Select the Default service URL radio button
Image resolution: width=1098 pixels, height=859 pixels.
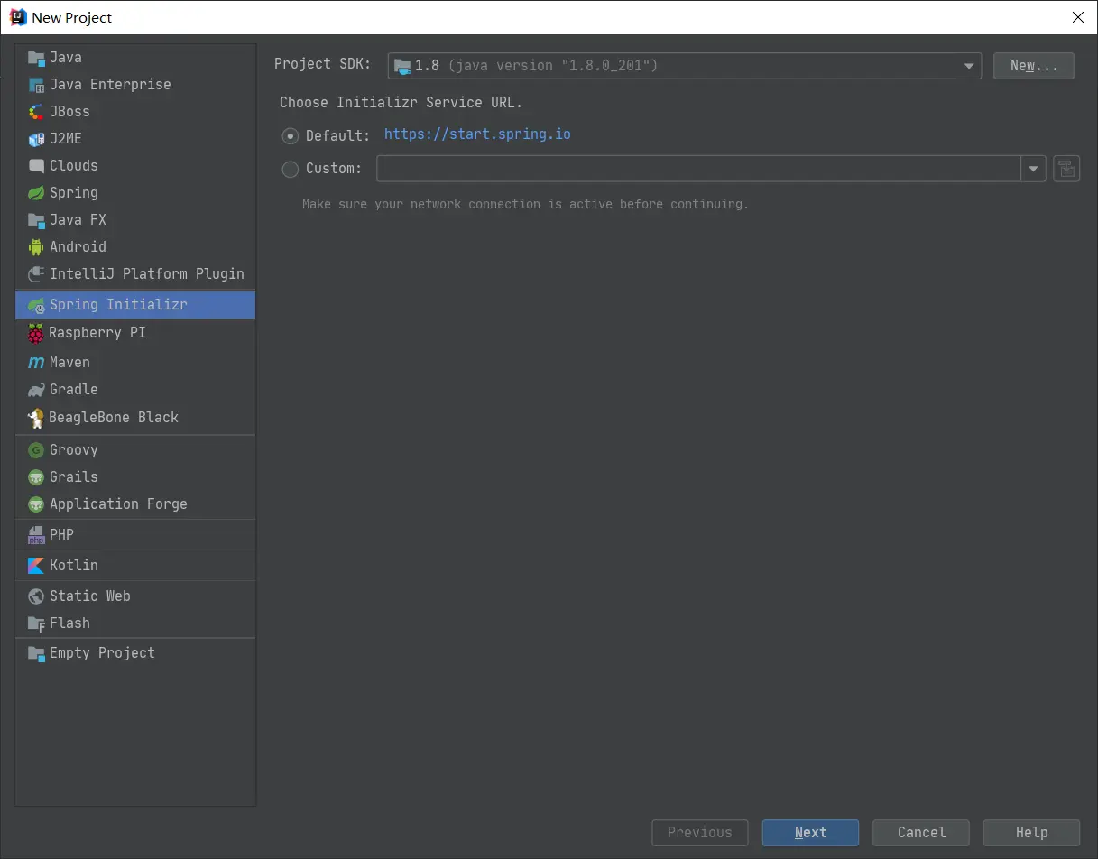coord(290,135)
